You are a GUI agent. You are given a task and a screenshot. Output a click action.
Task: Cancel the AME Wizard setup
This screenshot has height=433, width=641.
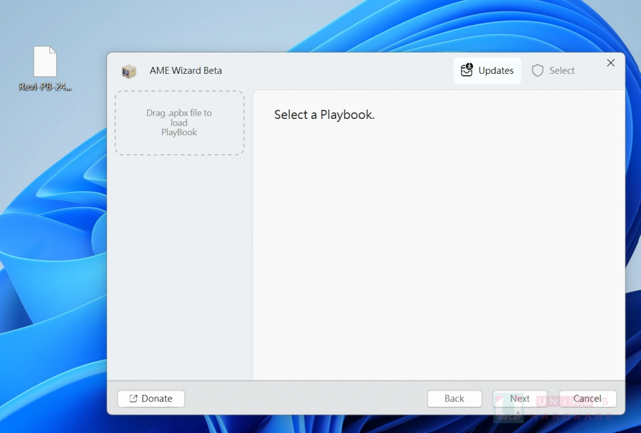point(587,399)
